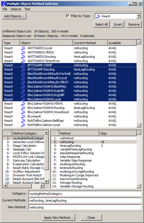Click reach icon of BuhlToBlwLSalmon:Local row

click(23, 125)
